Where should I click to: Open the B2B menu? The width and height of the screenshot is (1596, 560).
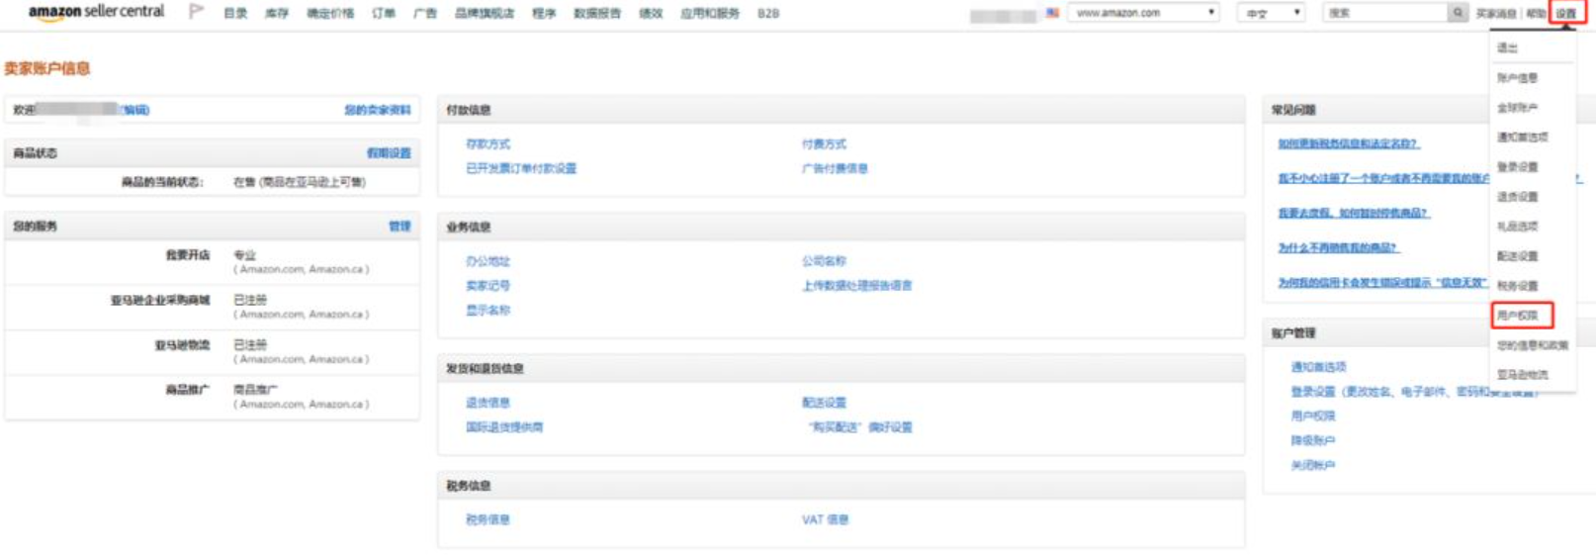(768, 14)
